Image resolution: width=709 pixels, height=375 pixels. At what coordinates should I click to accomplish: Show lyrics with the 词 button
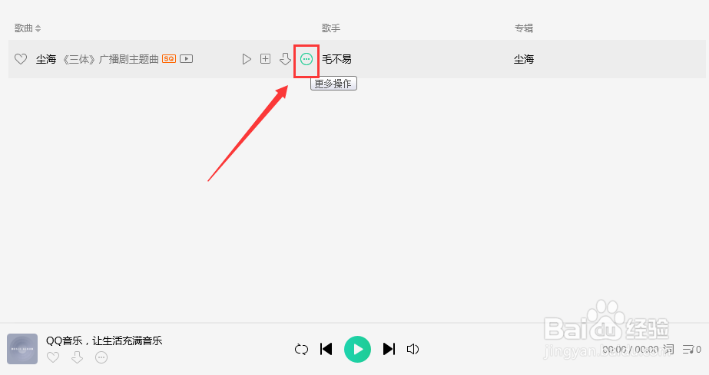pyautogui.click(x=668, y=349)
